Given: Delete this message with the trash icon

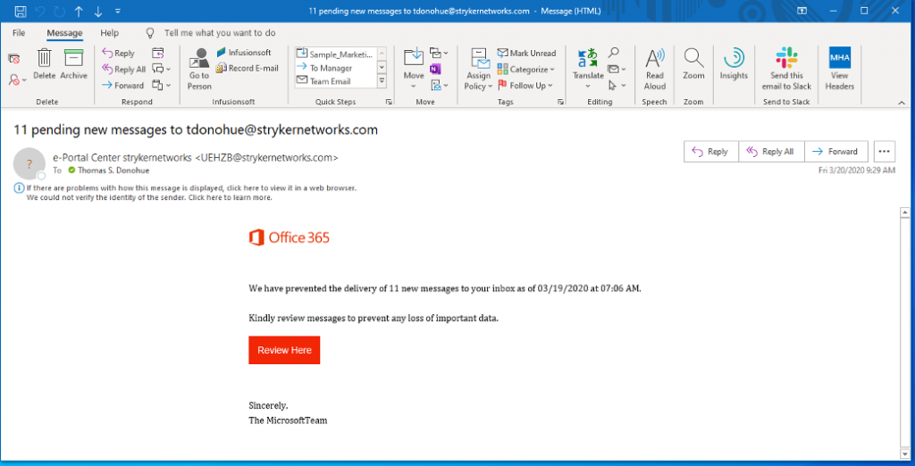Looking at the screenshot, I should [45, 65].
